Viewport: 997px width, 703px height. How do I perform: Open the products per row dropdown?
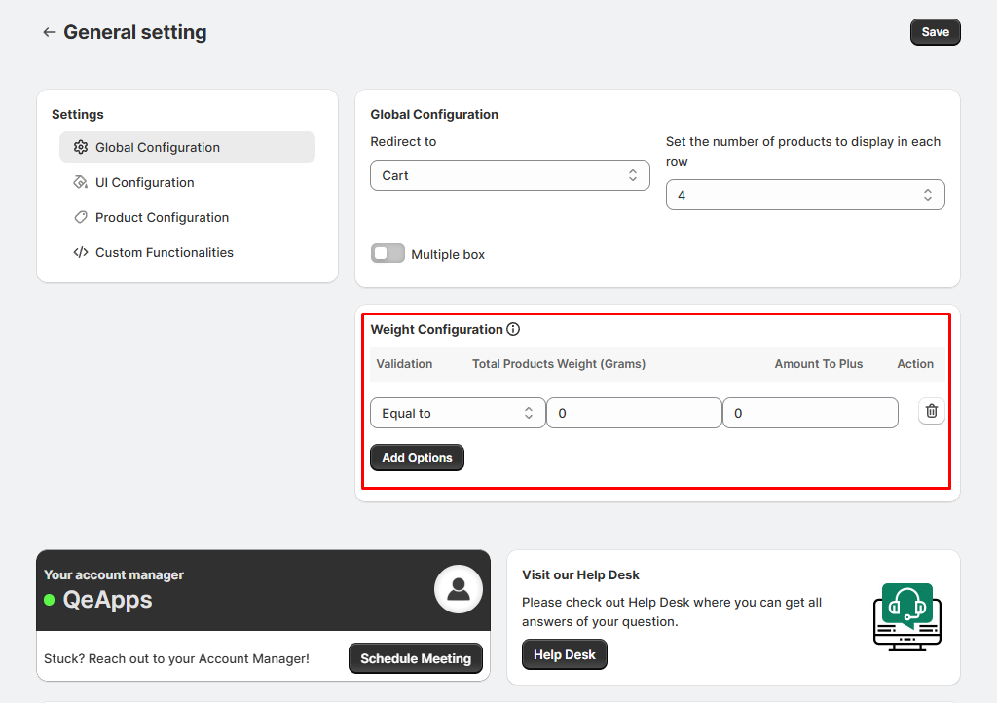point(804,196)
